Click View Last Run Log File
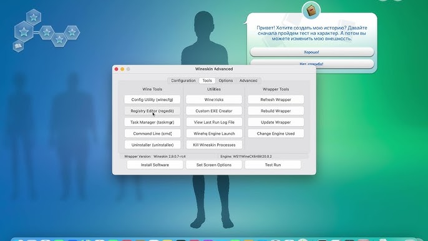Image resolution: width=428 pixels, height=241 pixels. coord(214,122)
